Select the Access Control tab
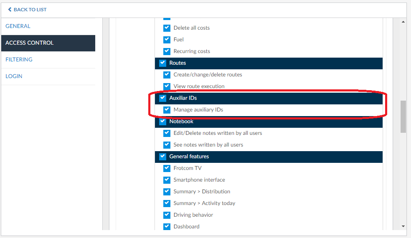411x238 pixels. 29,43
